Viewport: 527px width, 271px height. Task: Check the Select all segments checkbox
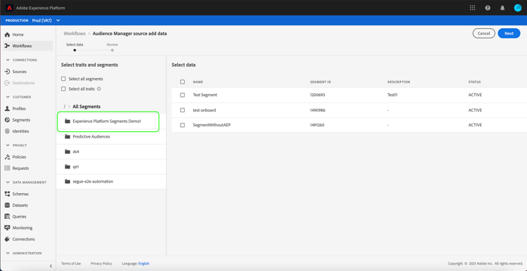(63, 79)
